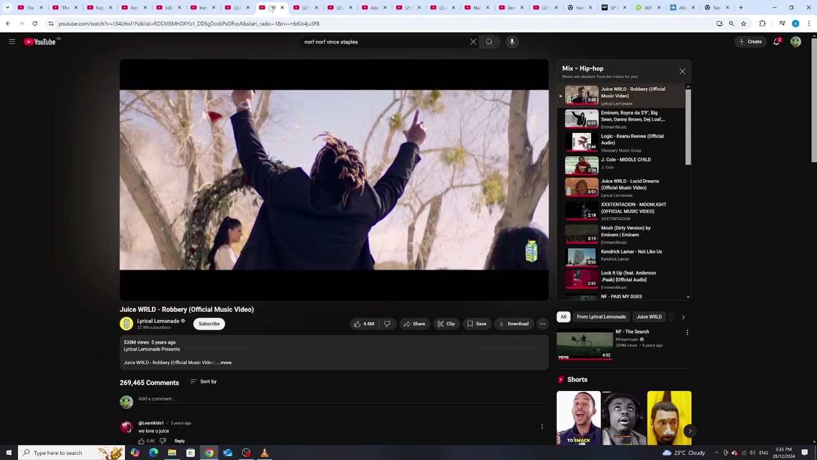Clear the search query with X

point(473,42)
